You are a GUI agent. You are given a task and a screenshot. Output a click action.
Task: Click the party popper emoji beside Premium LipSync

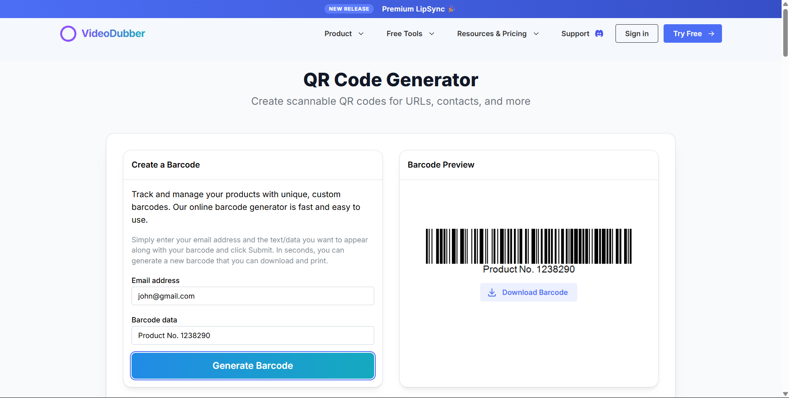[452, 9]
